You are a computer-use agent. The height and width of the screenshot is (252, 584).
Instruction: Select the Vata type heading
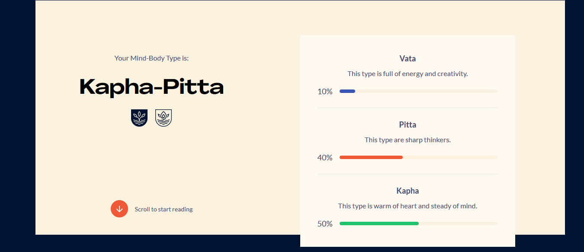click(408, 59)
